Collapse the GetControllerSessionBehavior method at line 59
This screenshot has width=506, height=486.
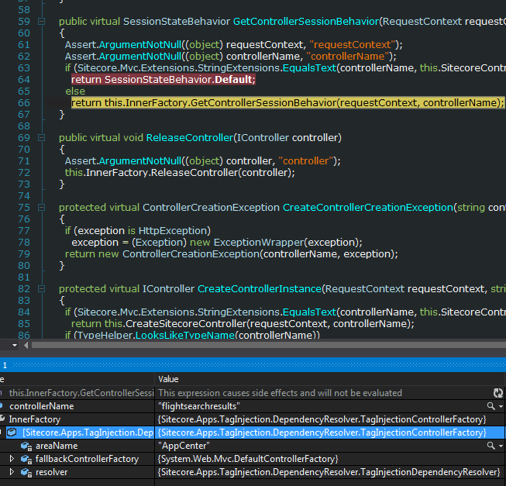point(41,21)
